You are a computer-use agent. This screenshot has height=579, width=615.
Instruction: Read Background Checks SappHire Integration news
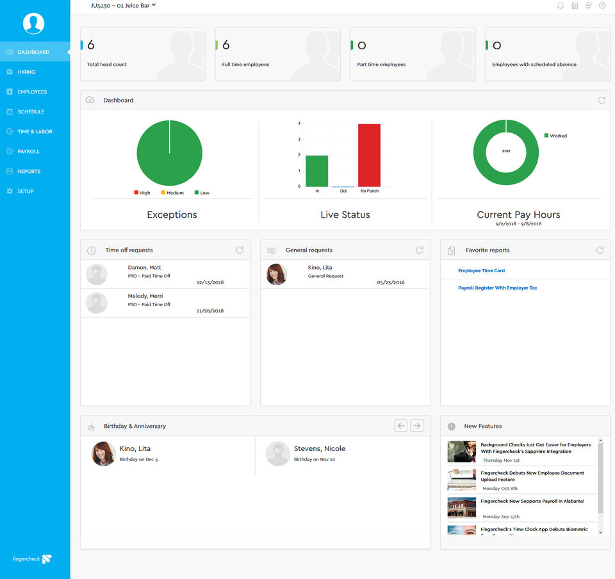[536, 448]
